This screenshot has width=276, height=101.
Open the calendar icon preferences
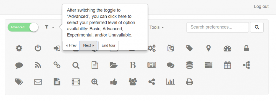227,65
